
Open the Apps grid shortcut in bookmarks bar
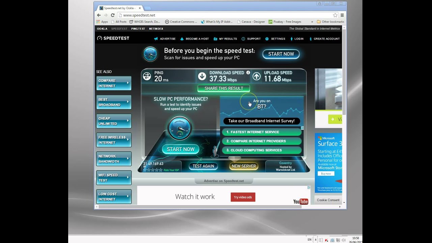(x=102, y=22)
